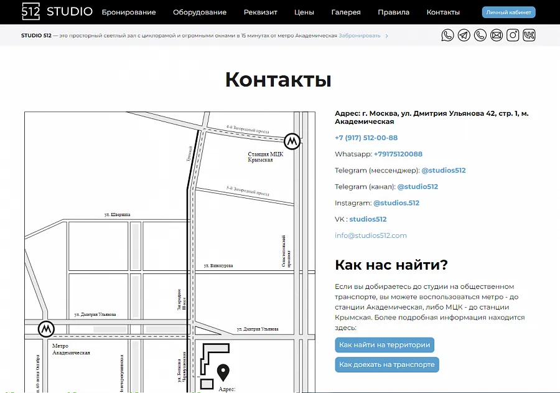Image resolution: width=560 pixels, height=393 pixels.
Task: Open Instagram link @studios.512
Action: click(396, 203)
